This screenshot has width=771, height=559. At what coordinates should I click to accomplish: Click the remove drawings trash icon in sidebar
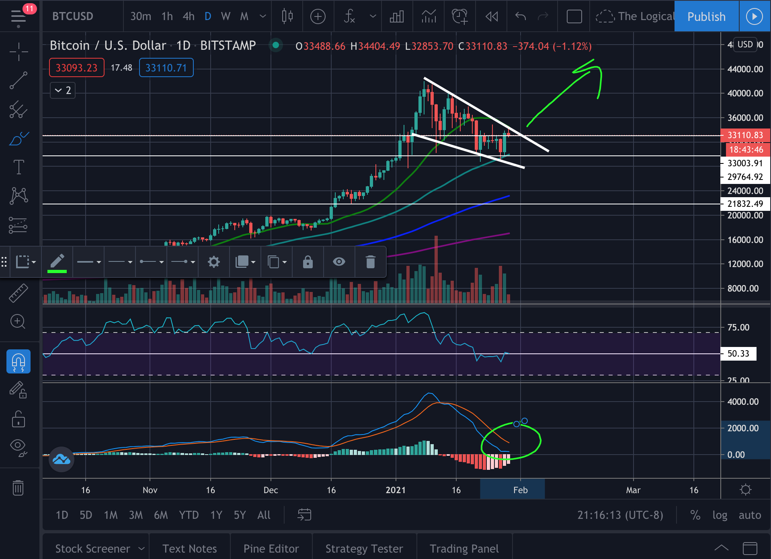pos(18,488)
